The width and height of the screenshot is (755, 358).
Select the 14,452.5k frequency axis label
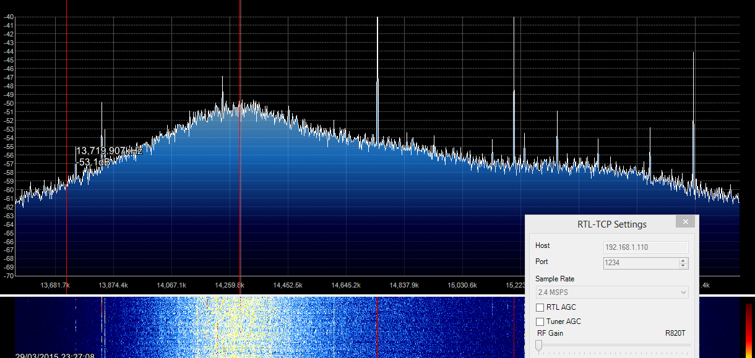[x=288, y=285]
